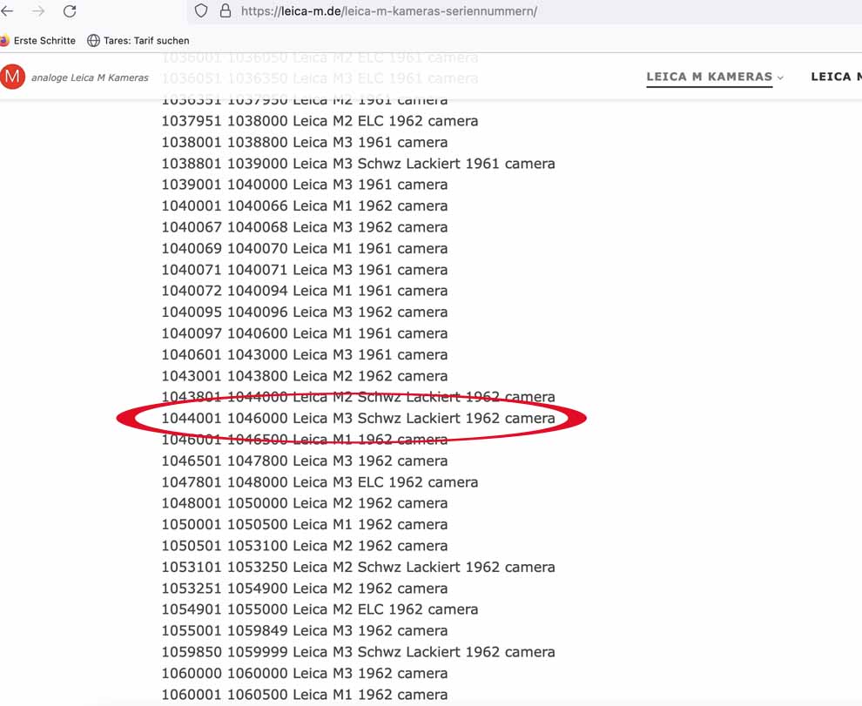Select row 1053251 1054900 Leica M2 1962
The image size is (862, 706).
305,588
